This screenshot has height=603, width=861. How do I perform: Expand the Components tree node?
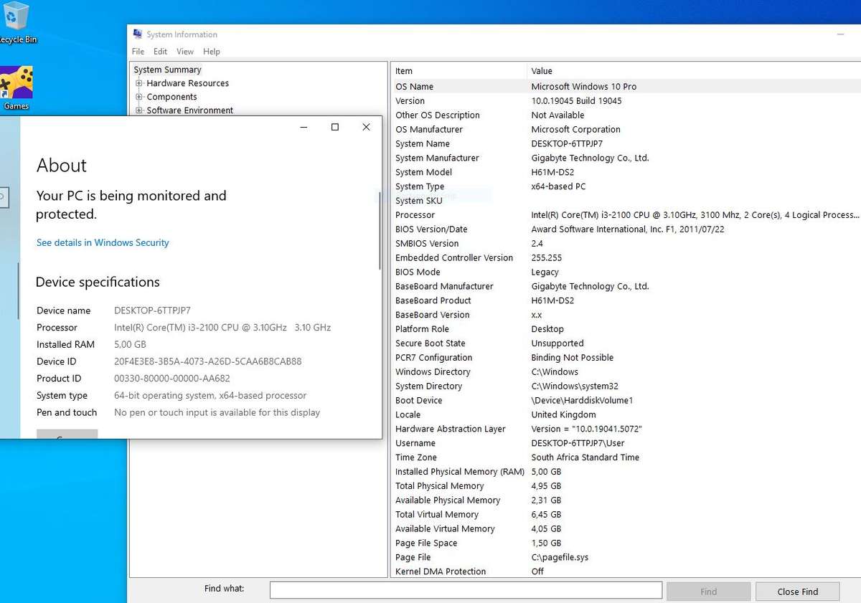pos(139,97)
